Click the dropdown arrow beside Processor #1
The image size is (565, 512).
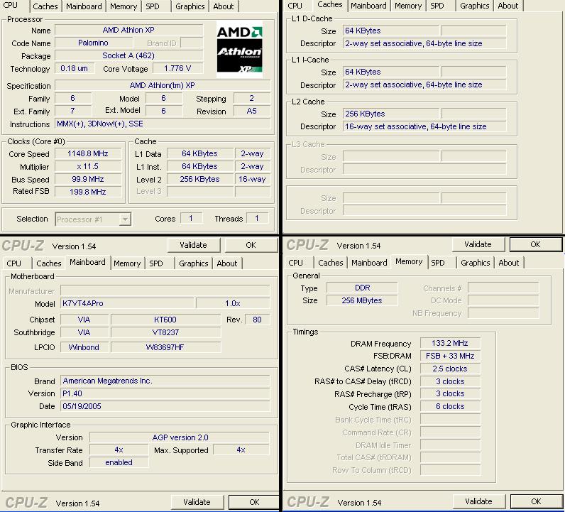tap(125, 219)
